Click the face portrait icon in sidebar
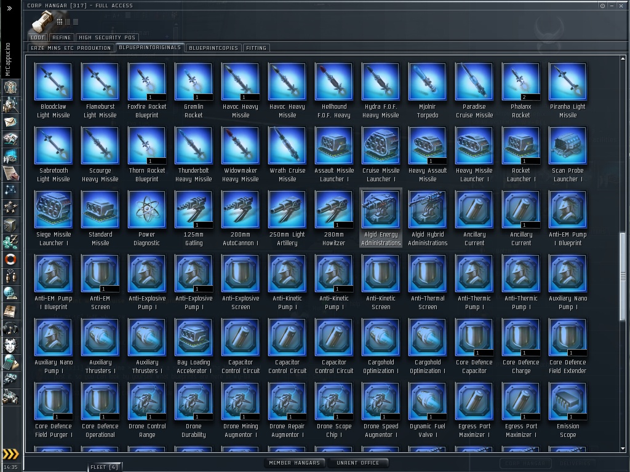Viewport: 630px width, 472px height. click(x=10, y=345)
